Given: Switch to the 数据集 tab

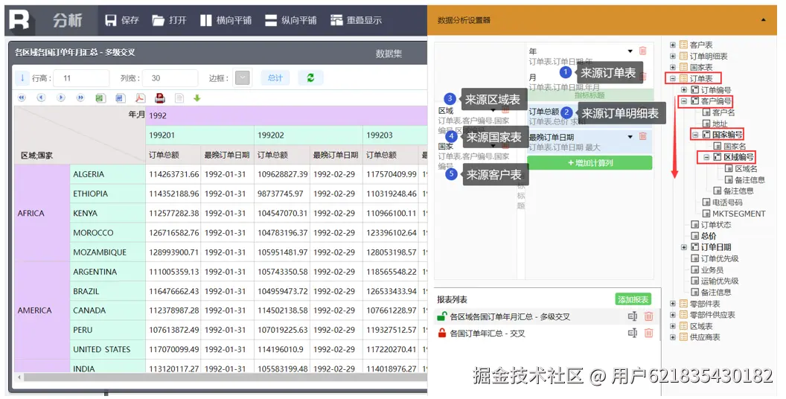Looking at the screenshot, I should tap(389, 54).
